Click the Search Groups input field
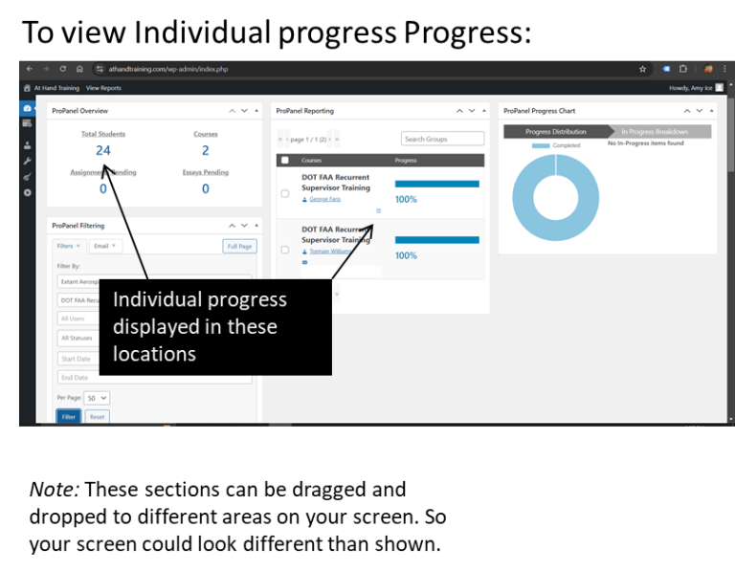This screenshot has height=571, width=735. (442, 139)
